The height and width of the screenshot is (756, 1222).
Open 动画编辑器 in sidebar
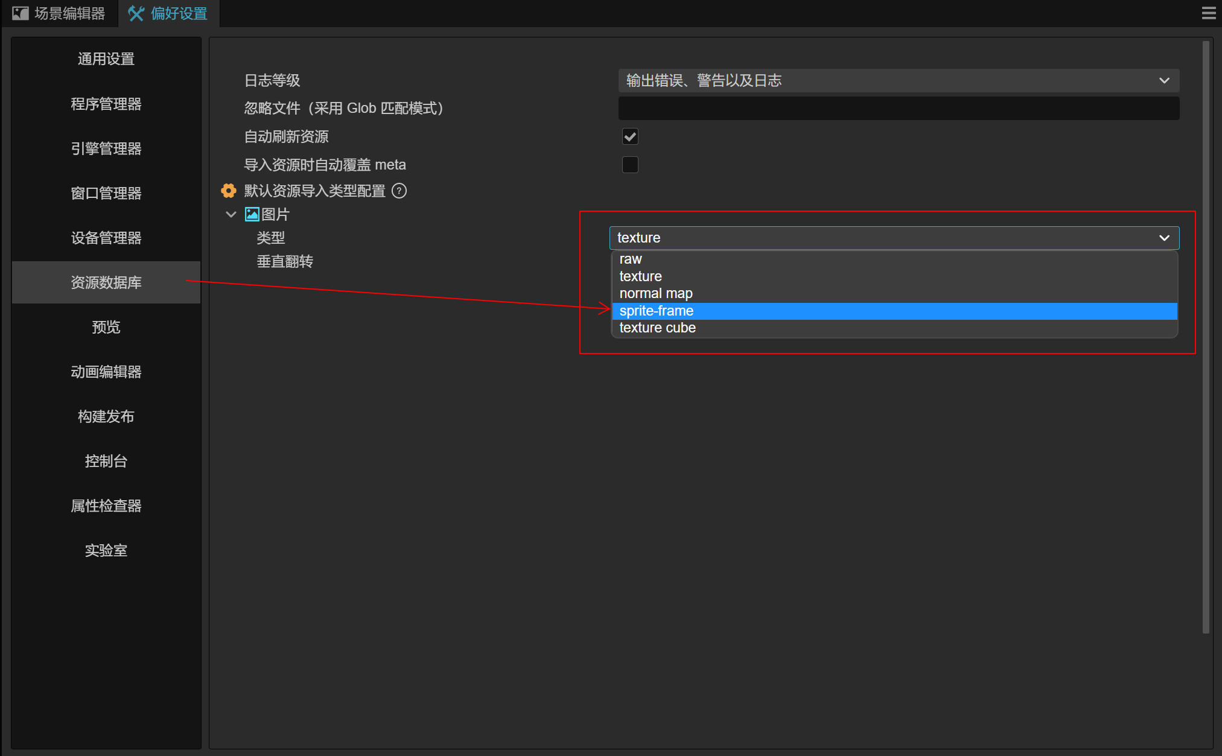click(106, 372)
